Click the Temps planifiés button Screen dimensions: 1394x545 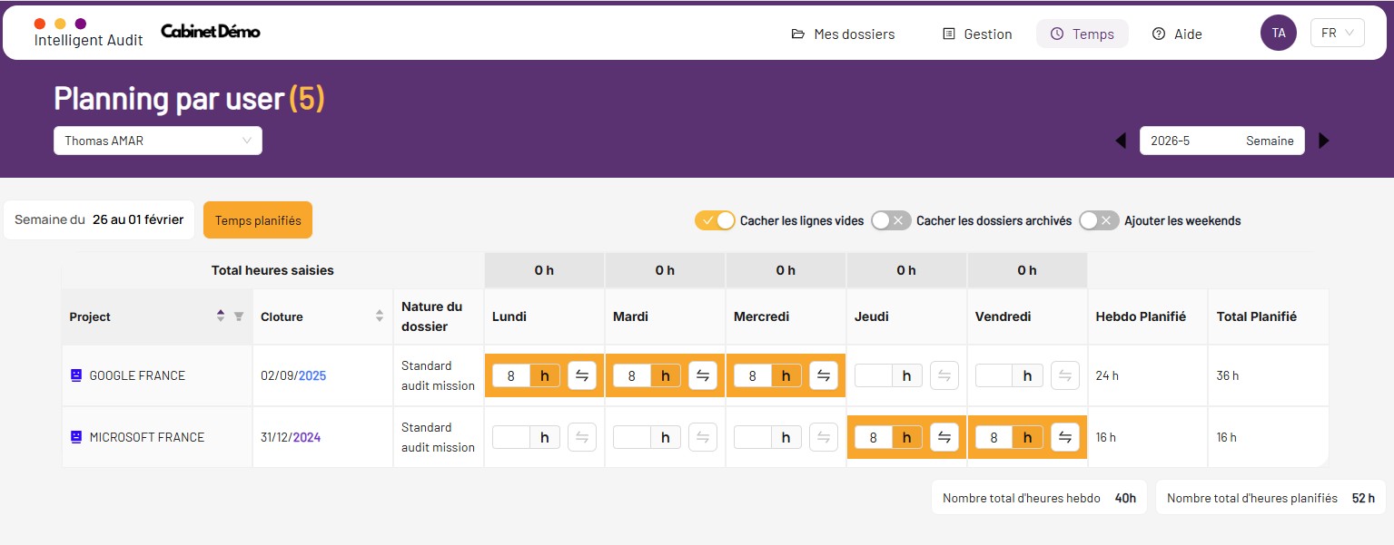258,220
